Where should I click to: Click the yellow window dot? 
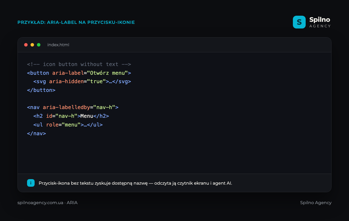point(32,45)
